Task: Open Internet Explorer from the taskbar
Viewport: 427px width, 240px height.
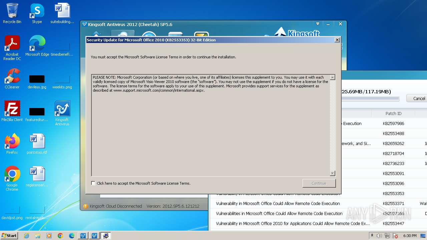Action: click(26, 236)
